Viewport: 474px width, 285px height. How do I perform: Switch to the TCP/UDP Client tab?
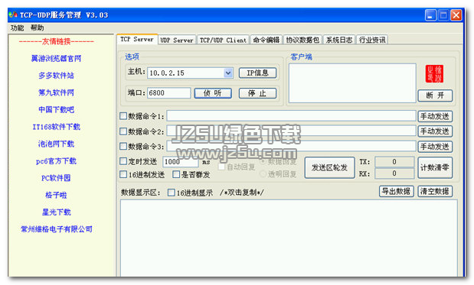(x=223, y=40)
